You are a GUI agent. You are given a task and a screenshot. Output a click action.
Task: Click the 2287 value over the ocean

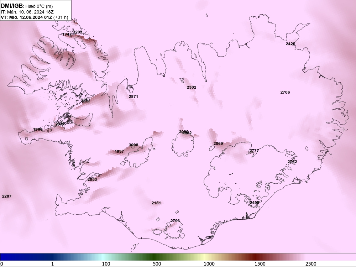pyautogui.click(x=6, y=196)
